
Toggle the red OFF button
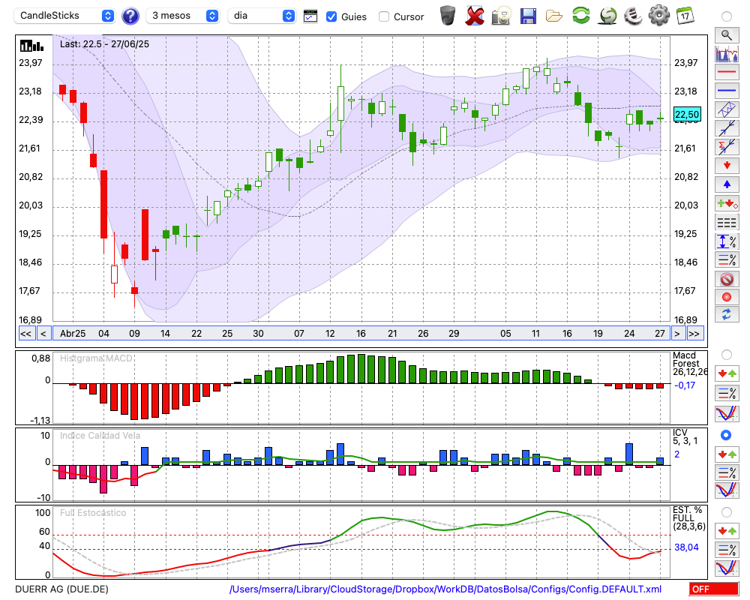point(714,589)
